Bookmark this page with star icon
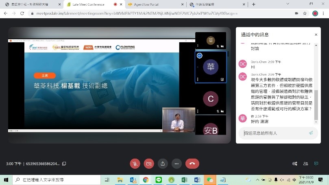This screenshot has width=329, height=185. point(305,13)
